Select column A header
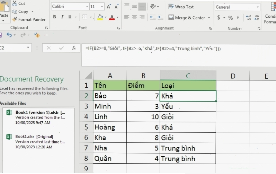Screen dimensions: 276x174 [110, 76]
